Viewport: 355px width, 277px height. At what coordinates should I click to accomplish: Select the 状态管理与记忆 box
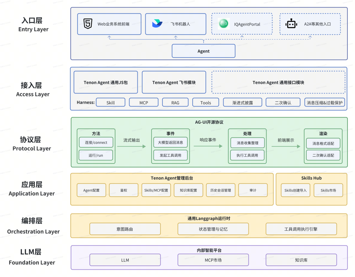click(213, 229)
